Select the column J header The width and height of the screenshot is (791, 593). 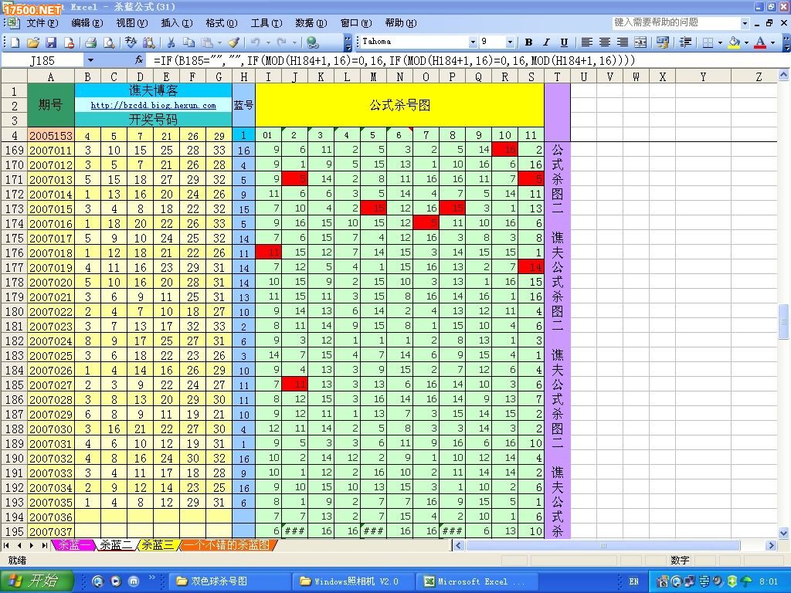294,76
